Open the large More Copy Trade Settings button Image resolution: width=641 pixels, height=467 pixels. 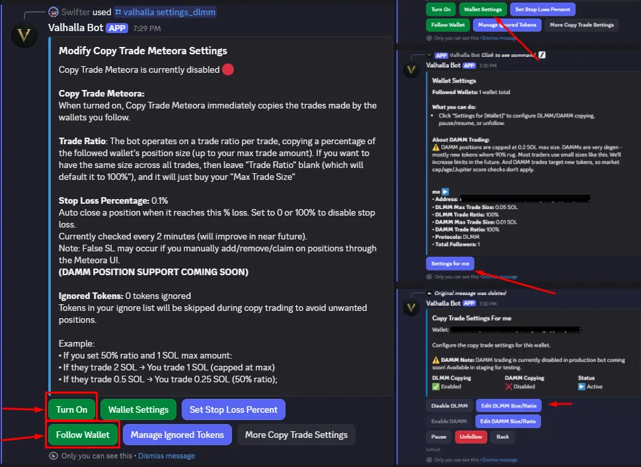pos(296,435)
